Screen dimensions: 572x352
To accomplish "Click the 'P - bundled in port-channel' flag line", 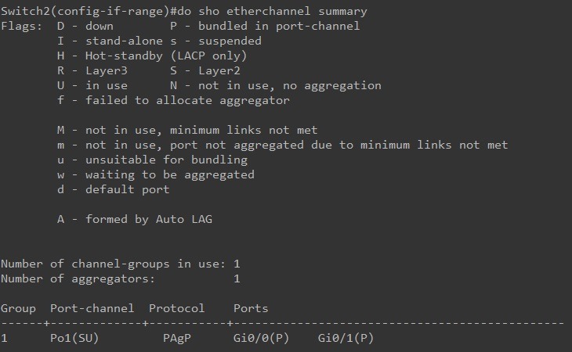I will click(x=265, y=27).
